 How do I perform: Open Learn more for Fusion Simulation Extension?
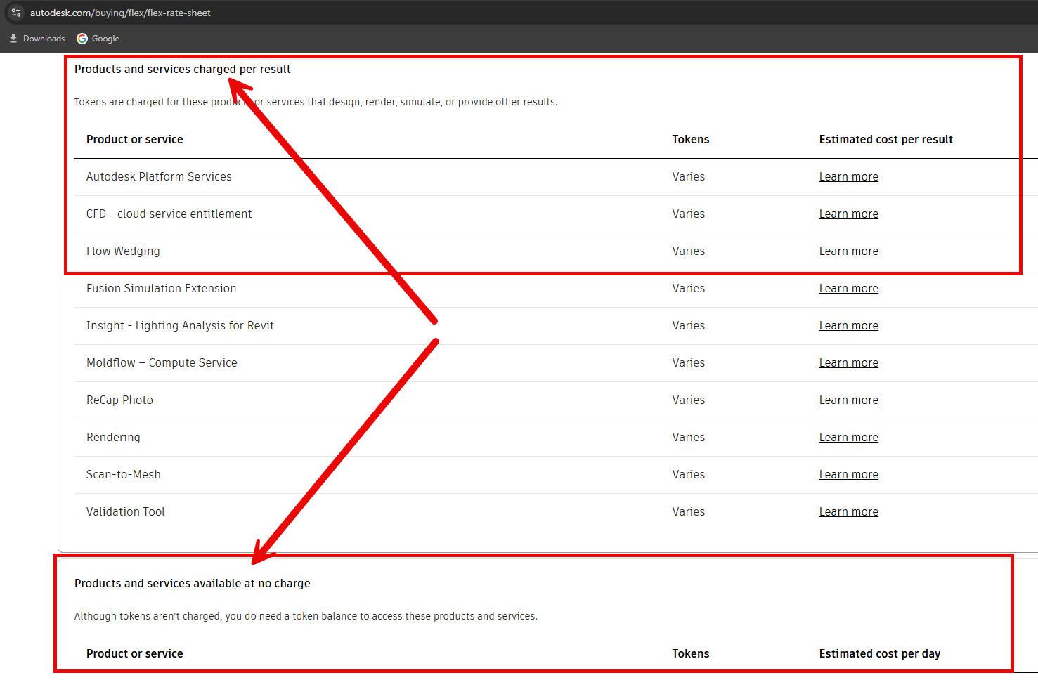[848, 289]
